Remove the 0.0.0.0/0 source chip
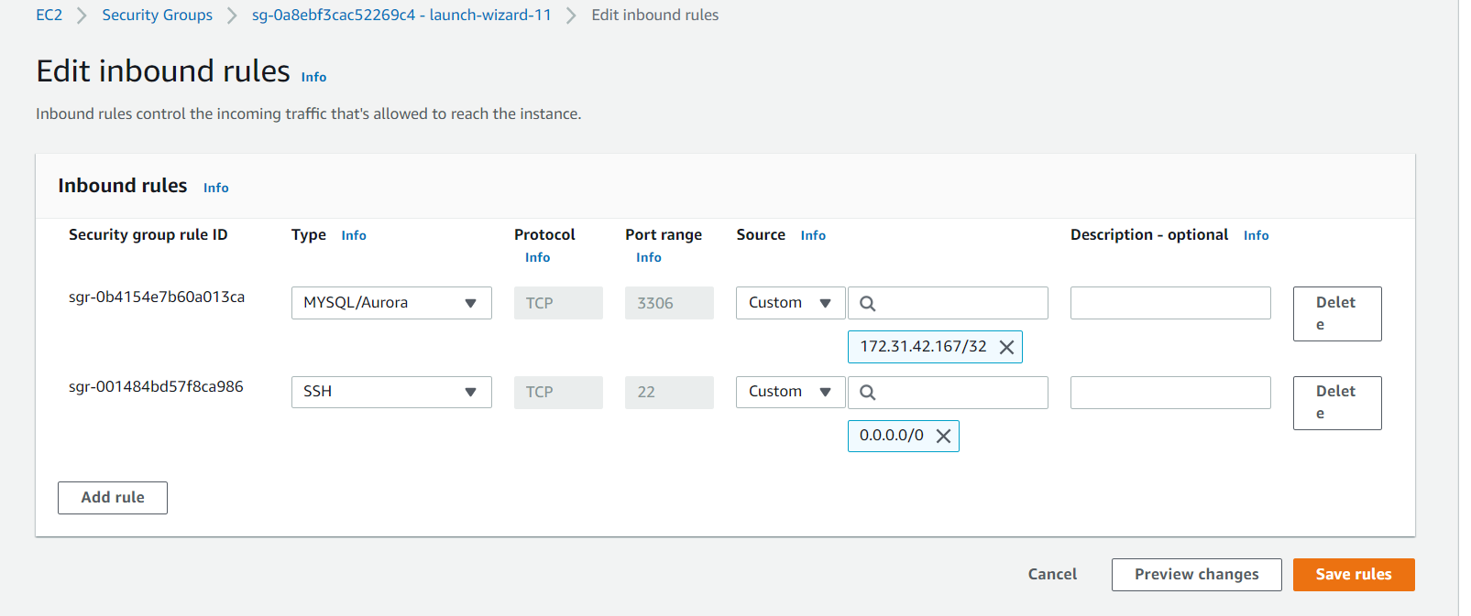 coord(943,436)
